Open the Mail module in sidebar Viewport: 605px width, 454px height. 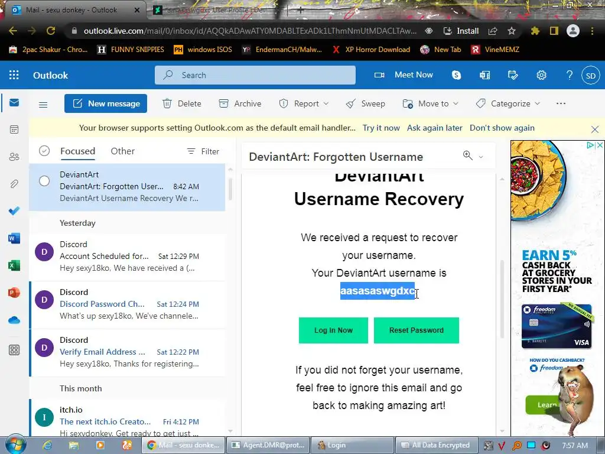pyautogui.click(x=14, y=103)
